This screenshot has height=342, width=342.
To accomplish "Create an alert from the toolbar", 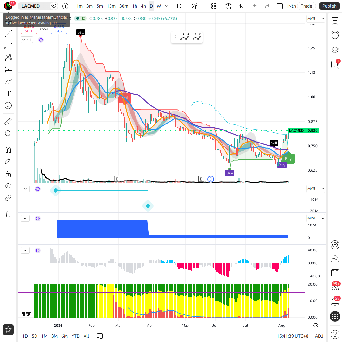I will (229, 6).
